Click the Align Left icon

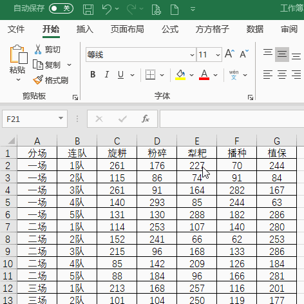pyautogui.click(x=268, y=75)
